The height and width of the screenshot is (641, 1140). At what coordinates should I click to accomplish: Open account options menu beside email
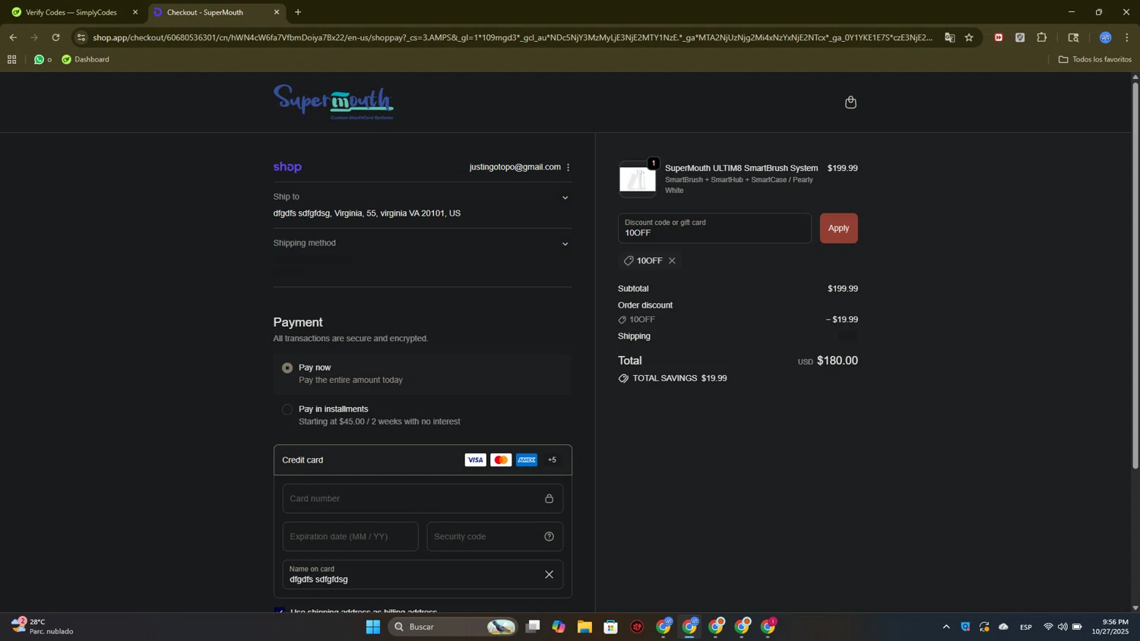point(568,167)
